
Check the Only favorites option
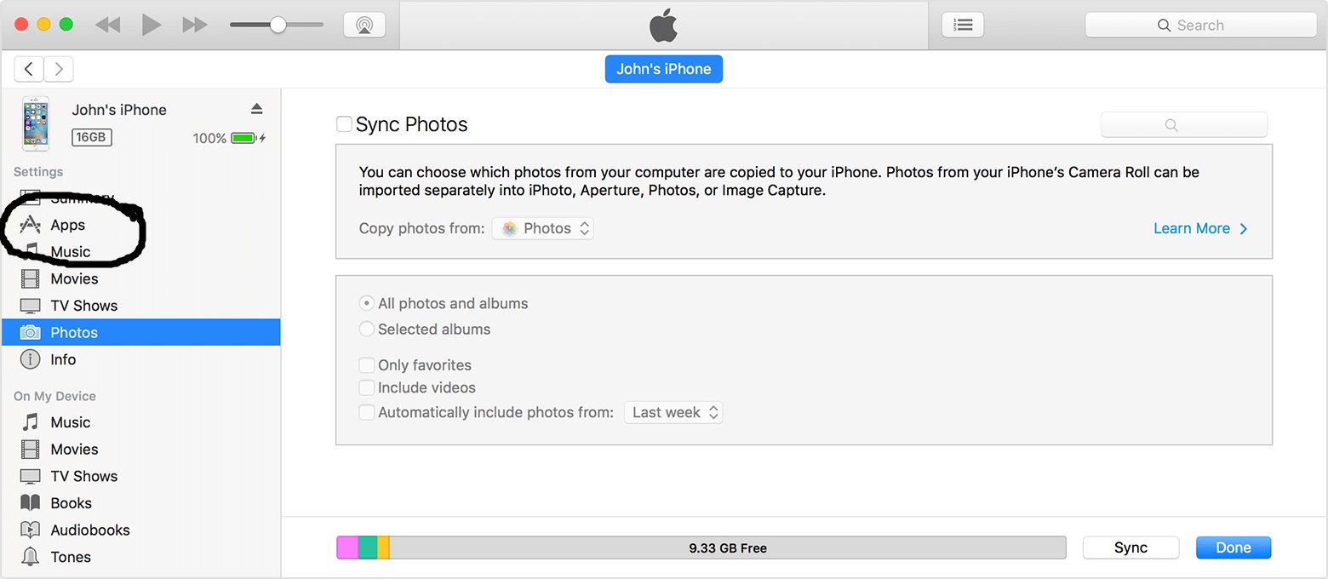click(x=367, y=365)
